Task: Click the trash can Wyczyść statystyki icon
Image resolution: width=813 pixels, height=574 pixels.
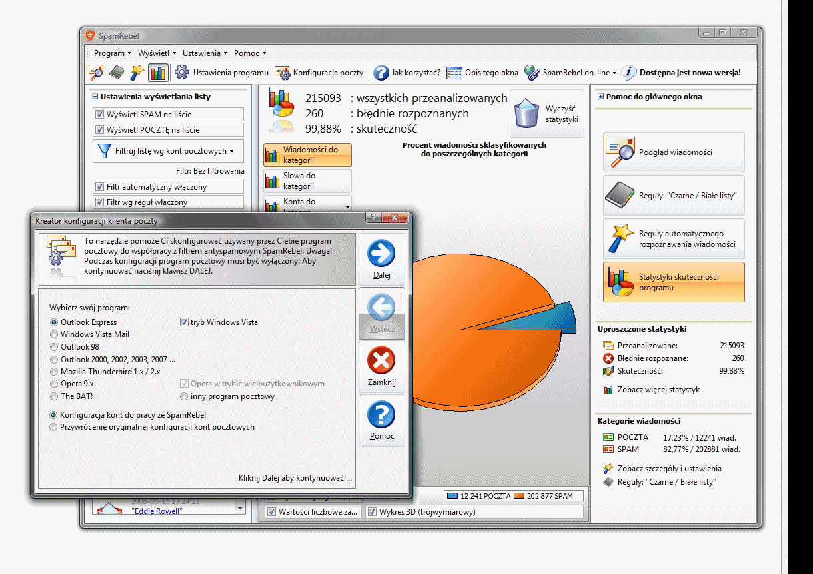Action: coord(526,113)
